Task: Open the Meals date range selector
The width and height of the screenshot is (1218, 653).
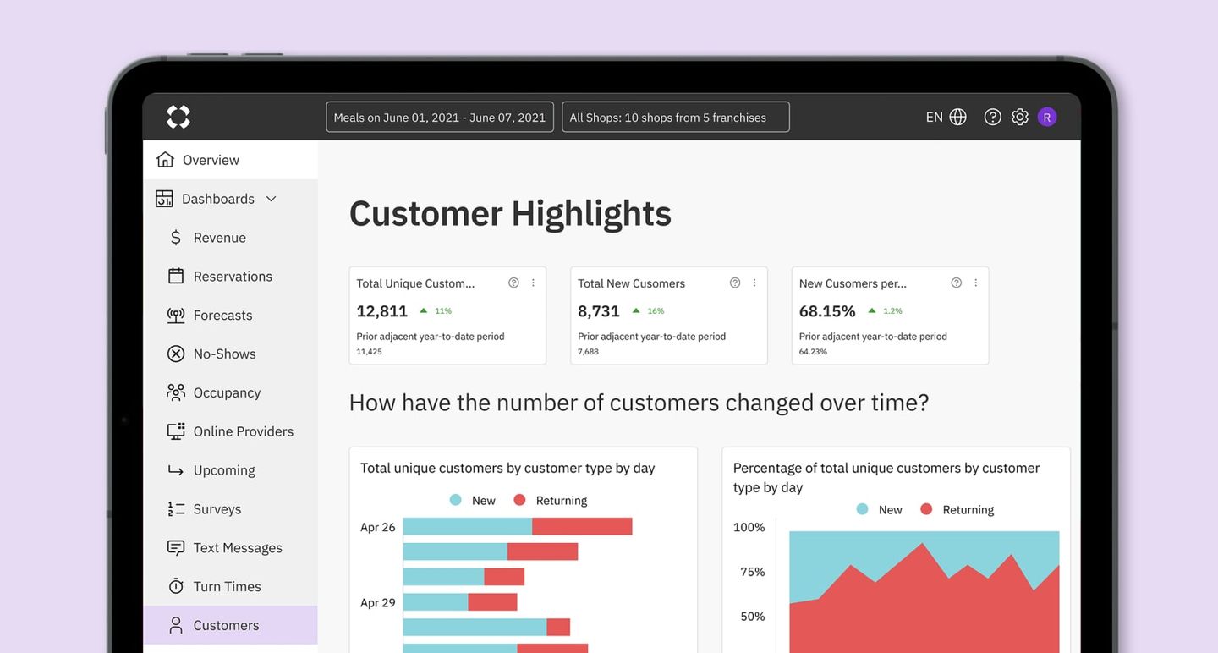Action: [x=440, y=117]
